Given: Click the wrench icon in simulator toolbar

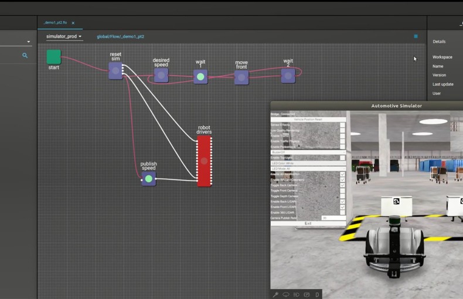Looking at the screenshot, I should pos(275,294).
